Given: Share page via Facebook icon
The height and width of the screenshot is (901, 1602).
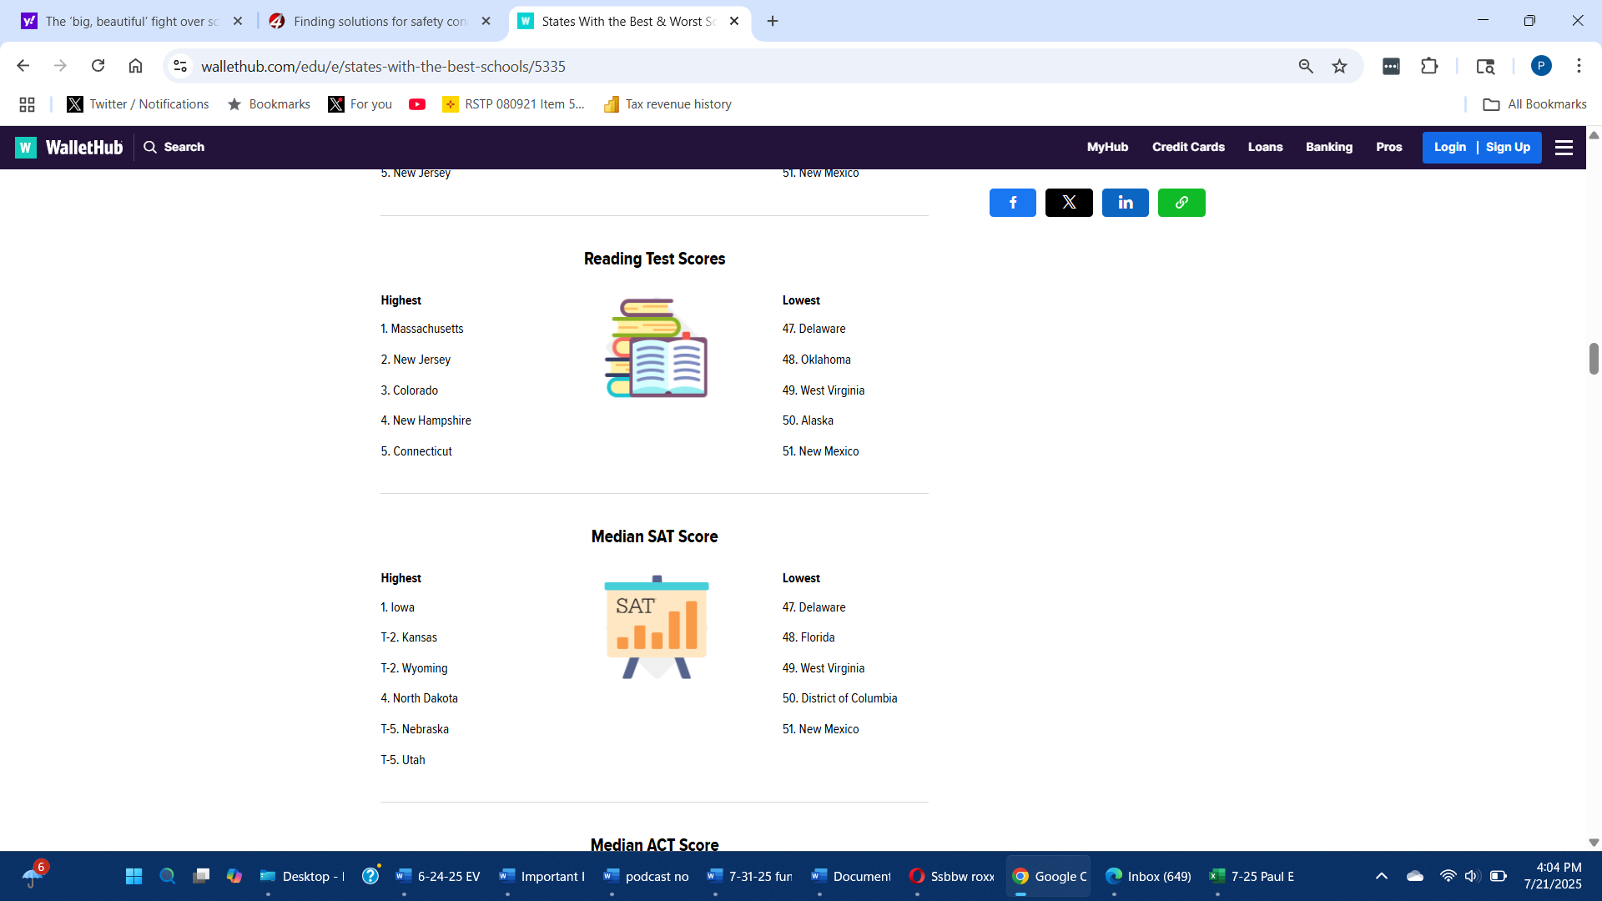Looking at the screenshot, I should click(1012, 203).
